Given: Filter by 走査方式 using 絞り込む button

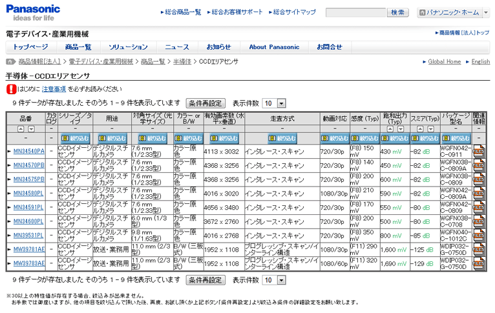Looking at the screenshot, I should (282, 138).
